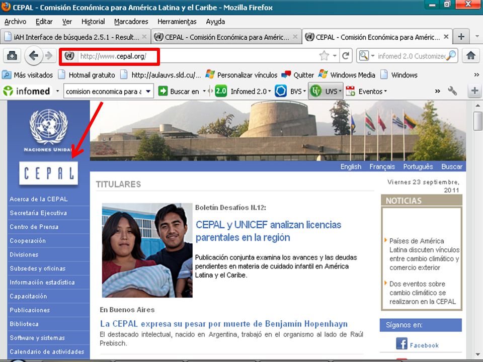Click the Naciones Unidas emblem
The height and width of the screenshot is (362, 483).
click(49, 127)
